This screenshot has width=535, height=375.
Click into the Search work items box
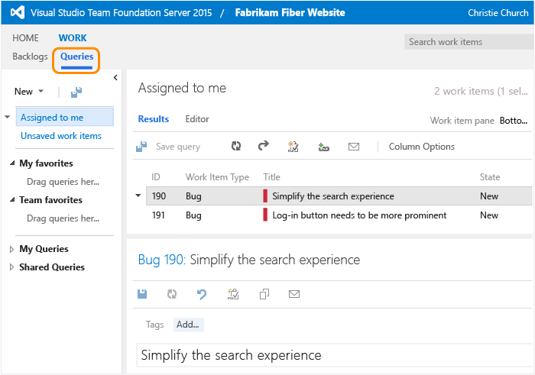click(x=469, y=42)
